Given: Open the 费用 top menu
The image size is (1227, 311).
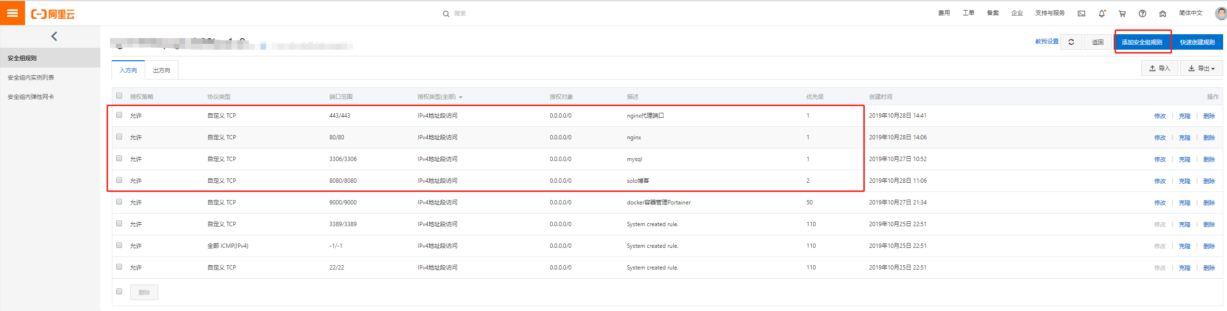Looking at the screenshot, I should [x=944, y=13].
